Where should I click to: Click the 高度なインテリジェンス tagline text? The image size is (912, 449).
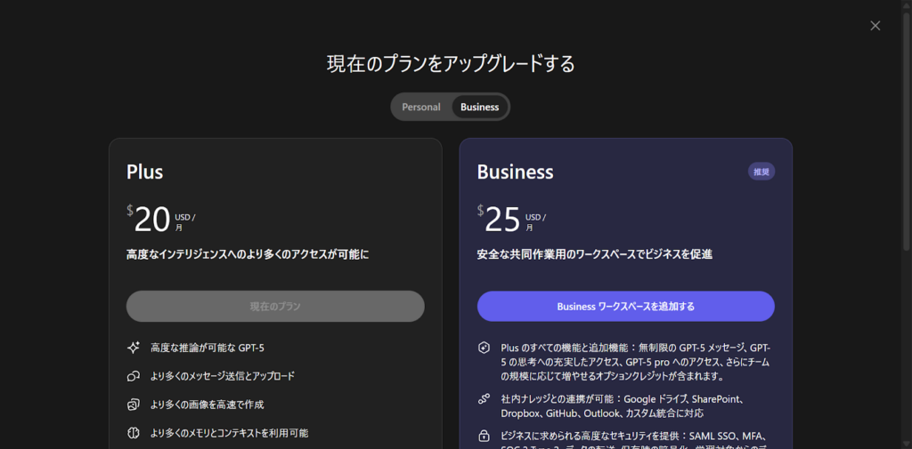[248, 254]
